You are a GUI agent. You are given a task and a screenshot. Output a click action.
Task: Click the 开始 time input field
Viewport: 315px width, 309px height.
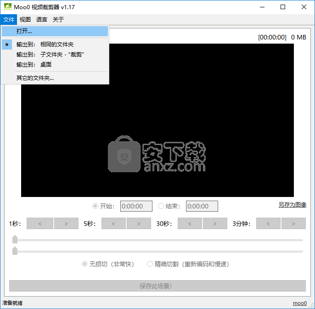tap(136, 206)
